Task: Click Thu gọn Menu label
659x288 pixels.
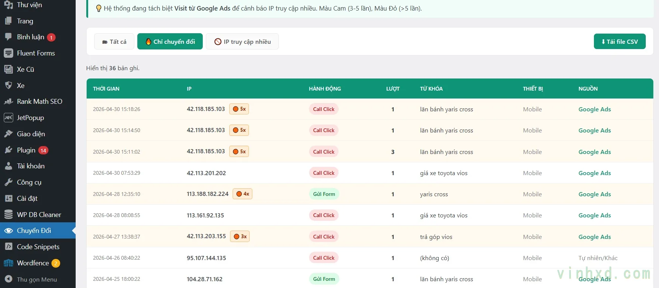Action: [x=37, y=279]
